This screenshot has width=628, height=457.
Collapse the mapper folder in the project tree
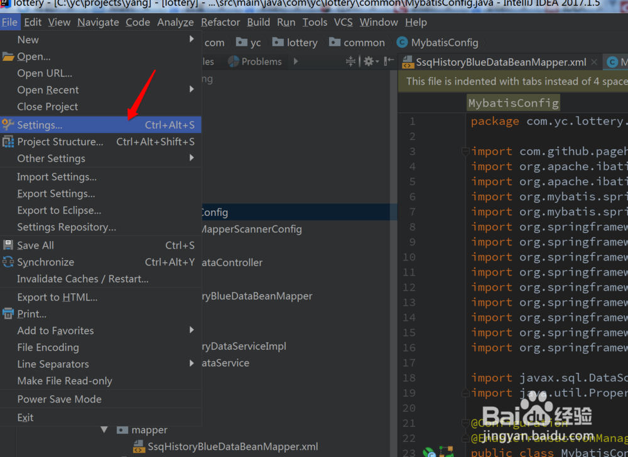pos(105,429)
